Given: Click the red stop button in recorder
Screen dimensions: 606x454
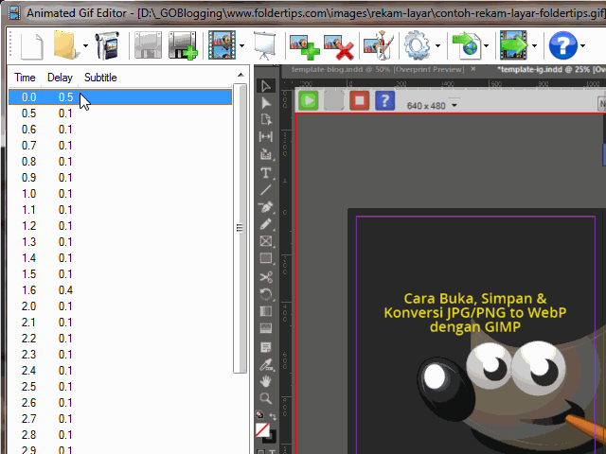Looking at the screenshot, I should pos(360,101).
